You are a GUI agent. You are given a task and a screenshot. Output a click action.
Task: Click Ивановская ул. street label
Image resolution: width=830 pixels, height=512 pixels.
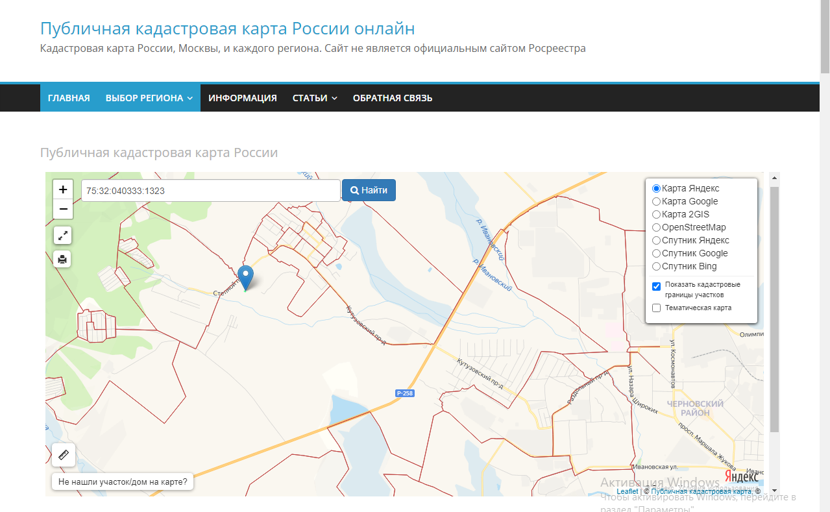click(656, 467)
